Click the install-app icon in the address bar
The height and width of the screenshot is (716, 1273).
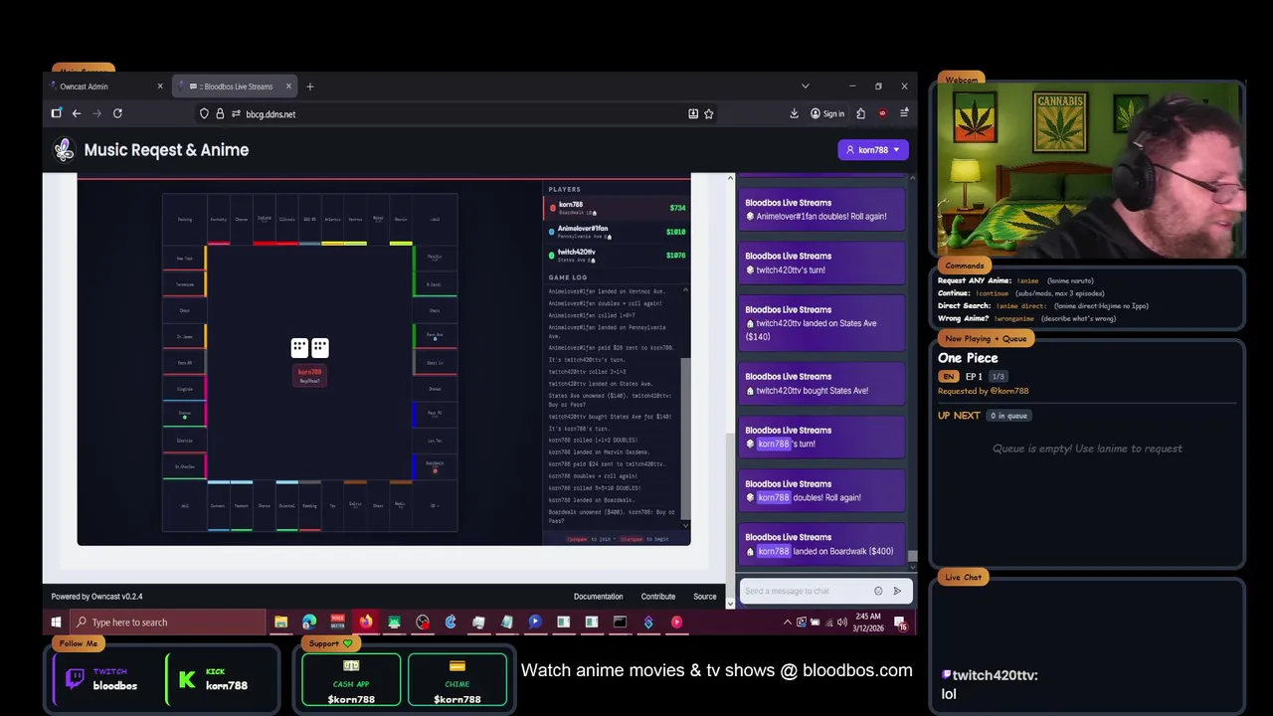(x=693, y=113)
